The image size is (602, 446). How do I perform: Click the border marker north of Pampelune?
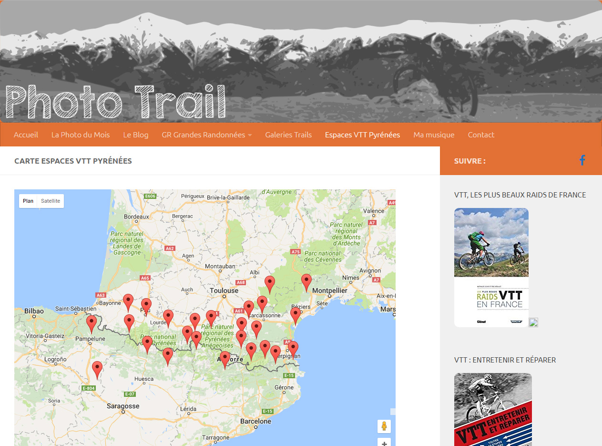coord(92,324)
